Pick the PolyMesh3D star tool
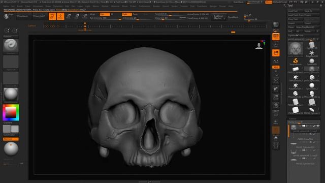 click(311, 53)
